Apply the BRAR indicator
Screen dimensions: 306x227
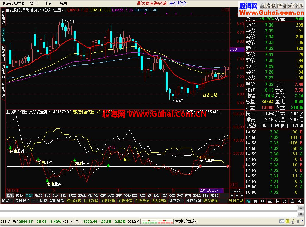(82, 196)
